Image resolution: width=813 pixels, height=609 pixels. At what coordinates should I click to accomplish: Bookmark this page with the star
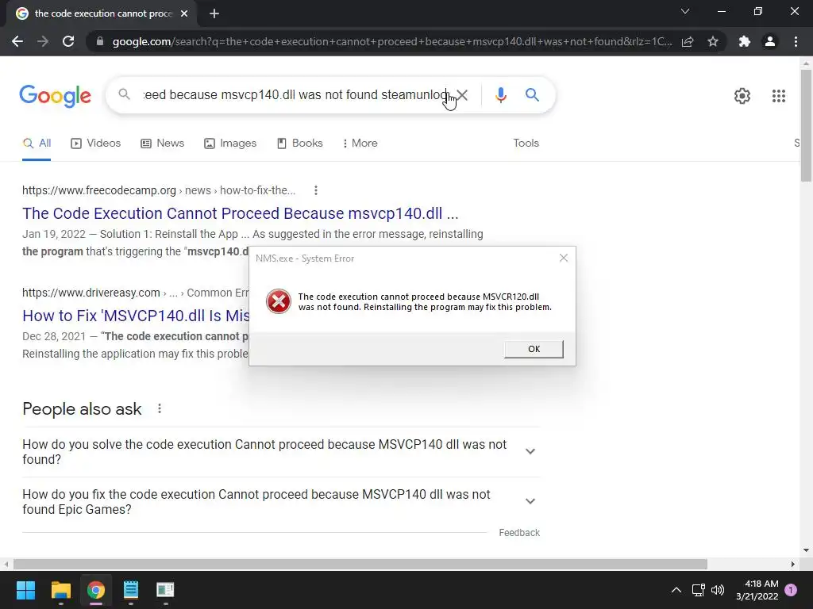713,41
